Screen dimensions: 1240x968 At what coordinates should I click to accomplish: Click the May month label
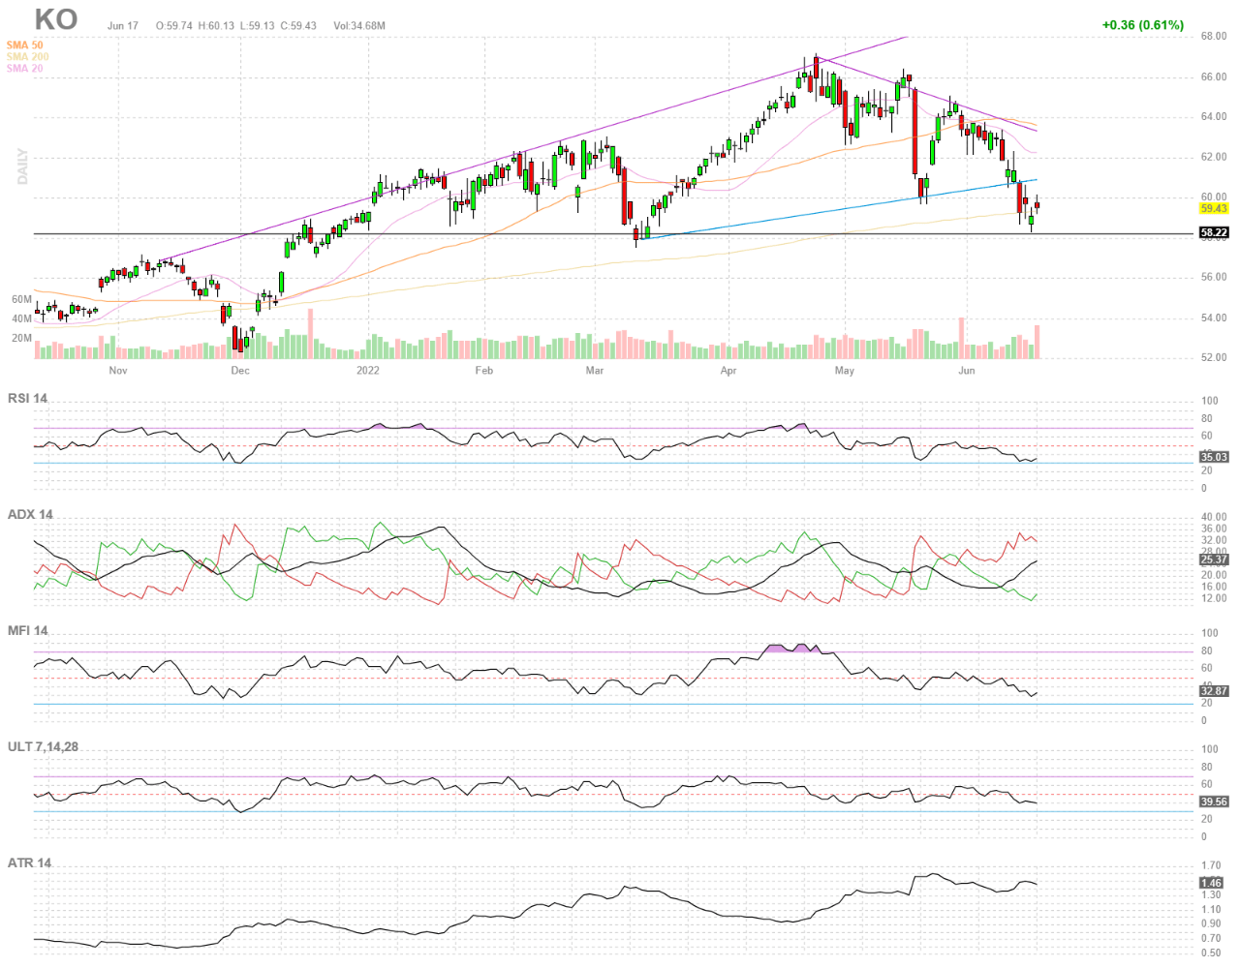click(x=845, y=371)
